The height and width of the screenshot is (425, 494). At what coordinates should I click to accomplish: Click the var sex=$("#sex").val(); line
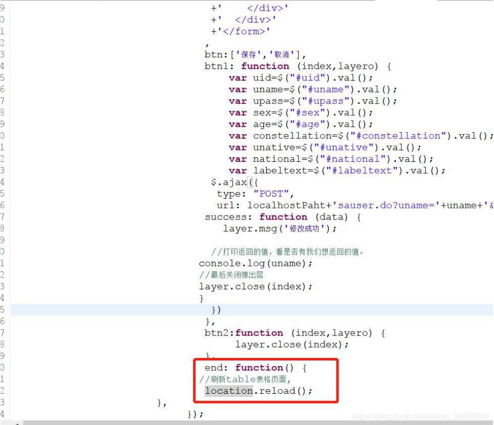[300, 113]
